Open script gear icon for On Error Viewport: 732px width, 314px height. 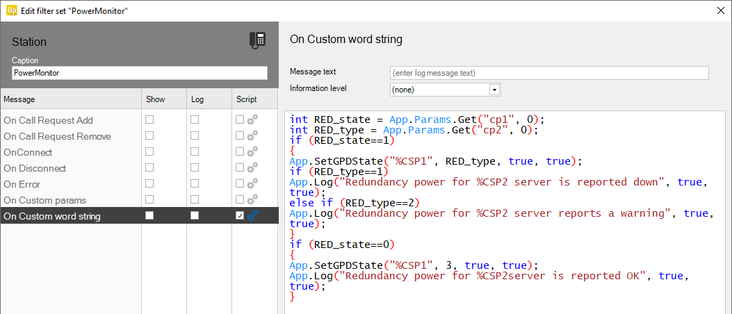pyautogui.click(x=252, y=184)
